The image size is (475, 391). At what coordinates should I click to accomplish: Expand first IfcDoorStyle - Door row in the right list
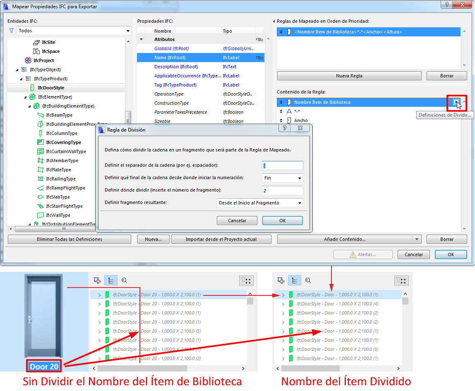pos(283,295)
